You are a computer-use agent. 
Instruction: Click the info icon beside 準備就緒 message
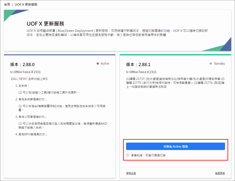click(127, 156)
